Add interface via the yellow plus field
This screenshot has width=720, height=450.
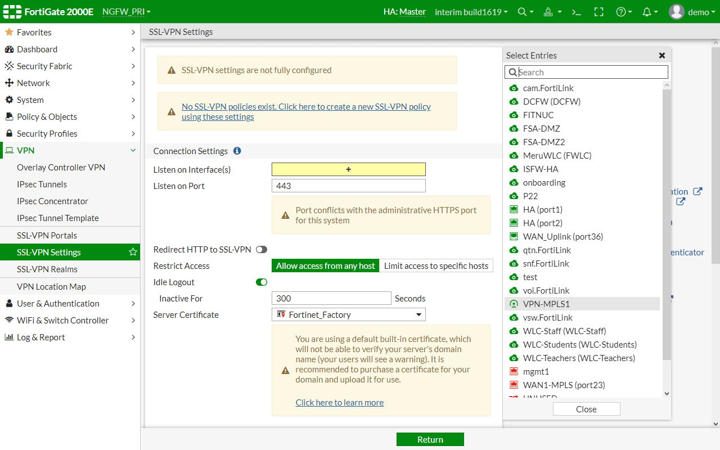349,169
